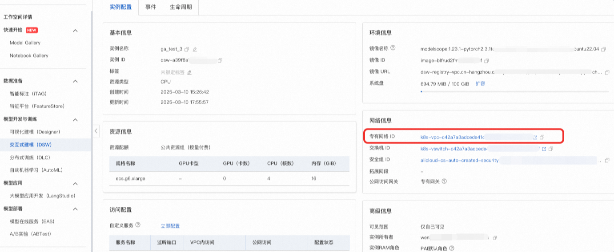This screenshot has width=614, height=252.
Task: Open the k8s-vpc 专有网络 ID link
Action: [452, 138]
